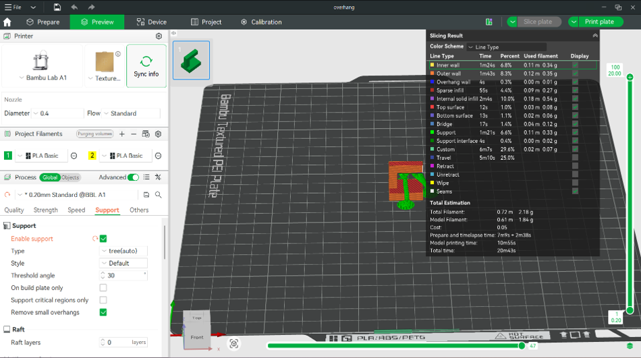Click the Slice plate button

(538, 22)
